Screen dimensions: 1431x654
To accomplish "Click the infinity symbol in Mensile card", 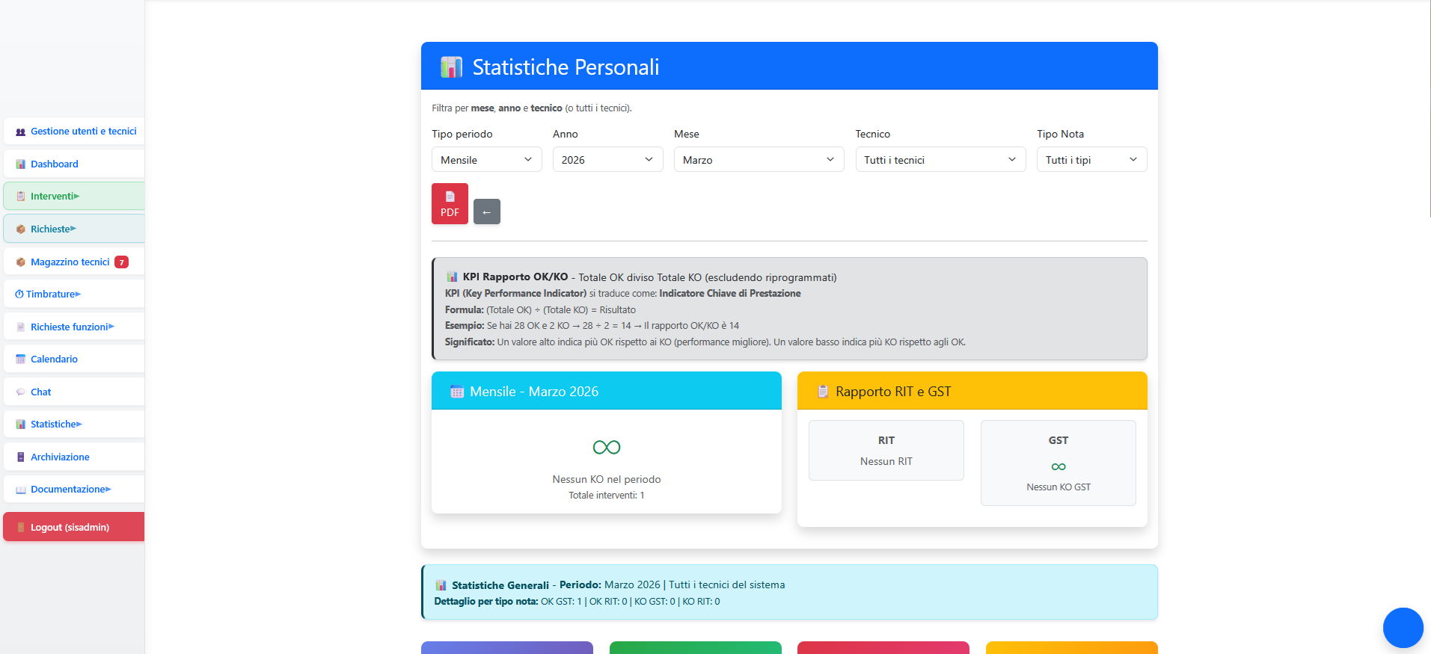I will (x=607, y=447).
